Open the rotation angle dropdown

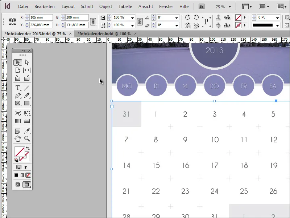point(177,18)
